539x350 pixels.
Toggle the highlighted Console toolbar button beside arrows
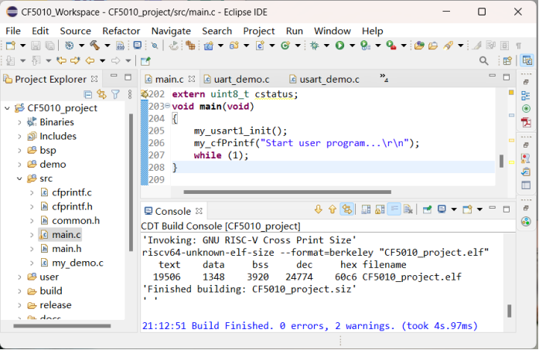pos(346,209)
